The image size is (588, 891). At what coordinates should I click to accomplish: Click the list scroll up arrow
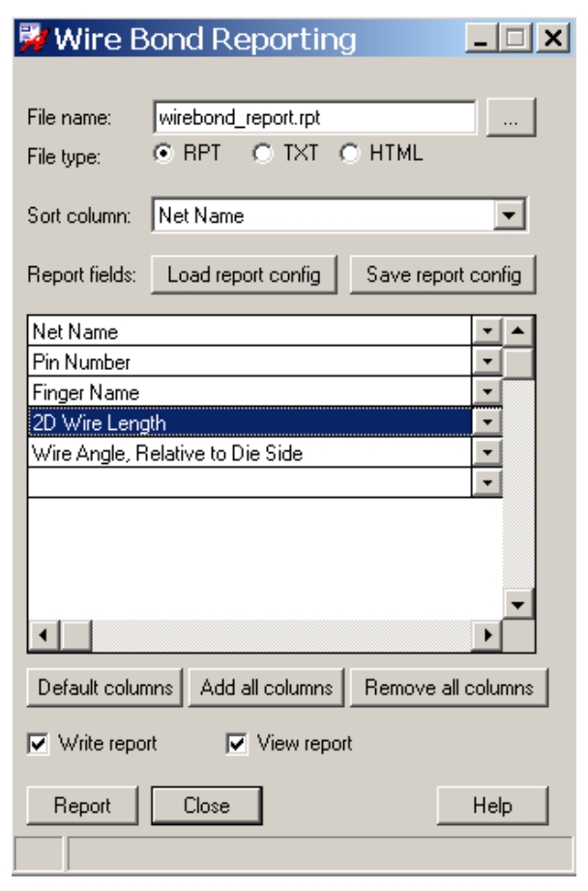pyautogui.click(x=518, y=331)
